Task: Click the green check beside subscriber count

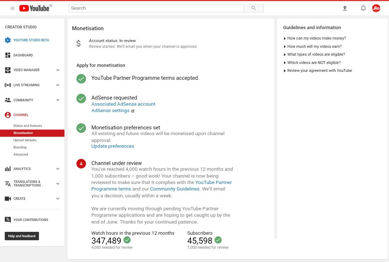Action: tap(218, 240)
